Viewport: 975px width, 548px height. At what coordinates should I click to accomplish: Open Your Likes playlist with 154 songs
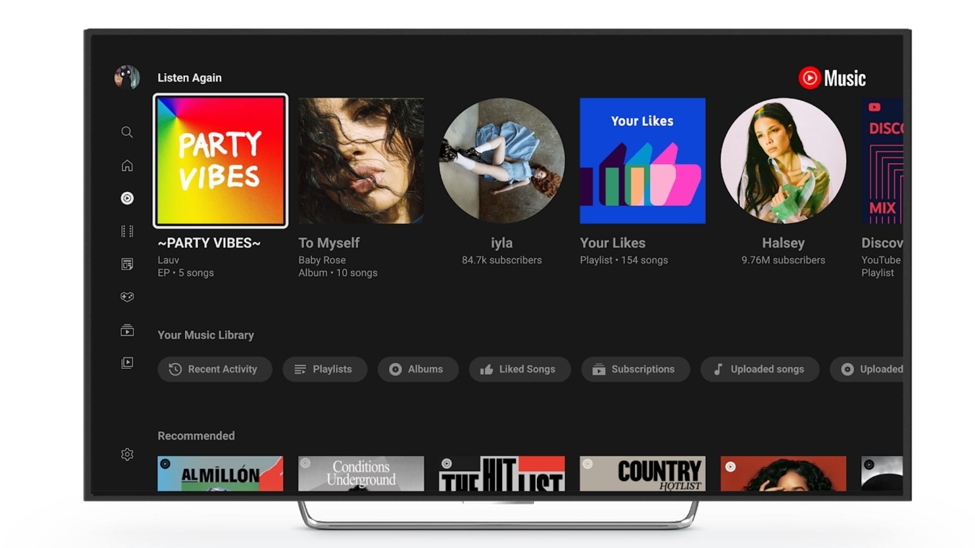pos(642,160)
